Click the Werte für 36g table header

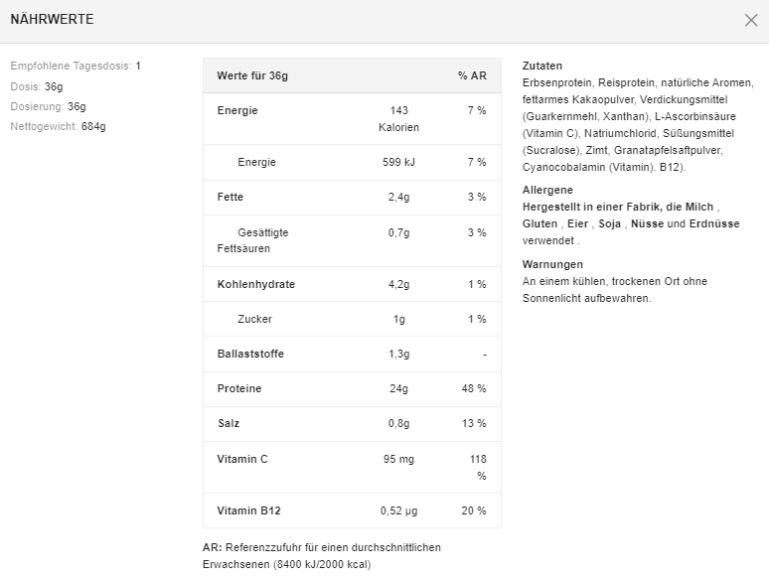point(252,76)
